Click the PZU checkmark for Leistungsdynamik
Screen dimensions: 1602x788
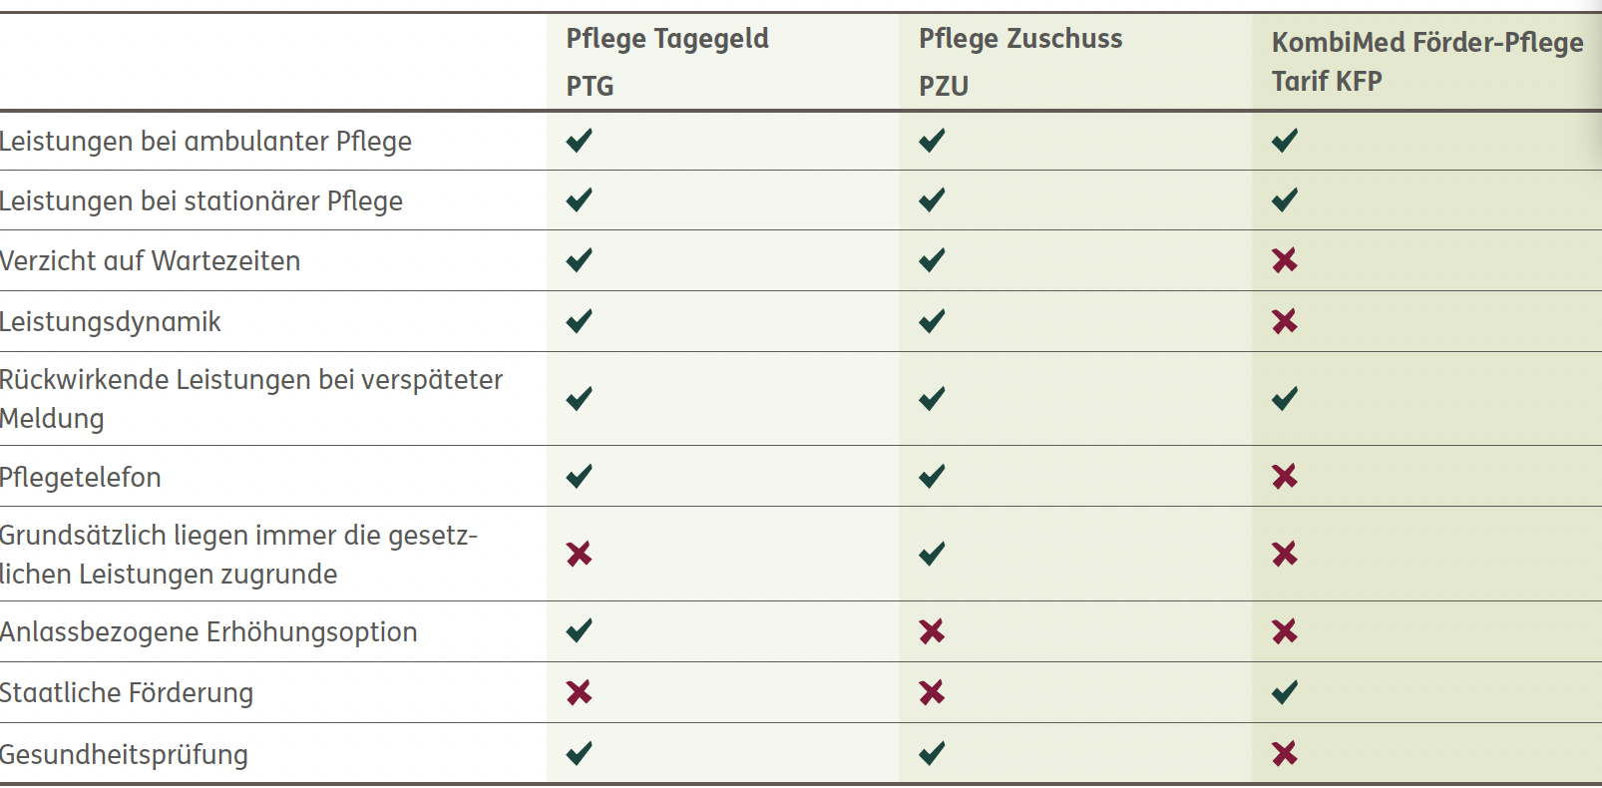(x=932, y=321)
